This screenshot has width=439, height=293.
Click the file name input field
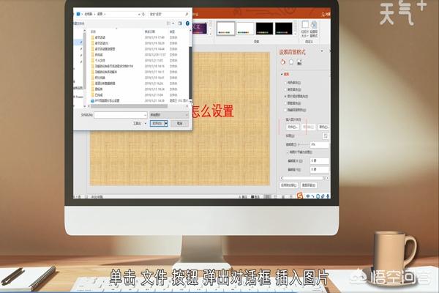[x=121, y=115]
